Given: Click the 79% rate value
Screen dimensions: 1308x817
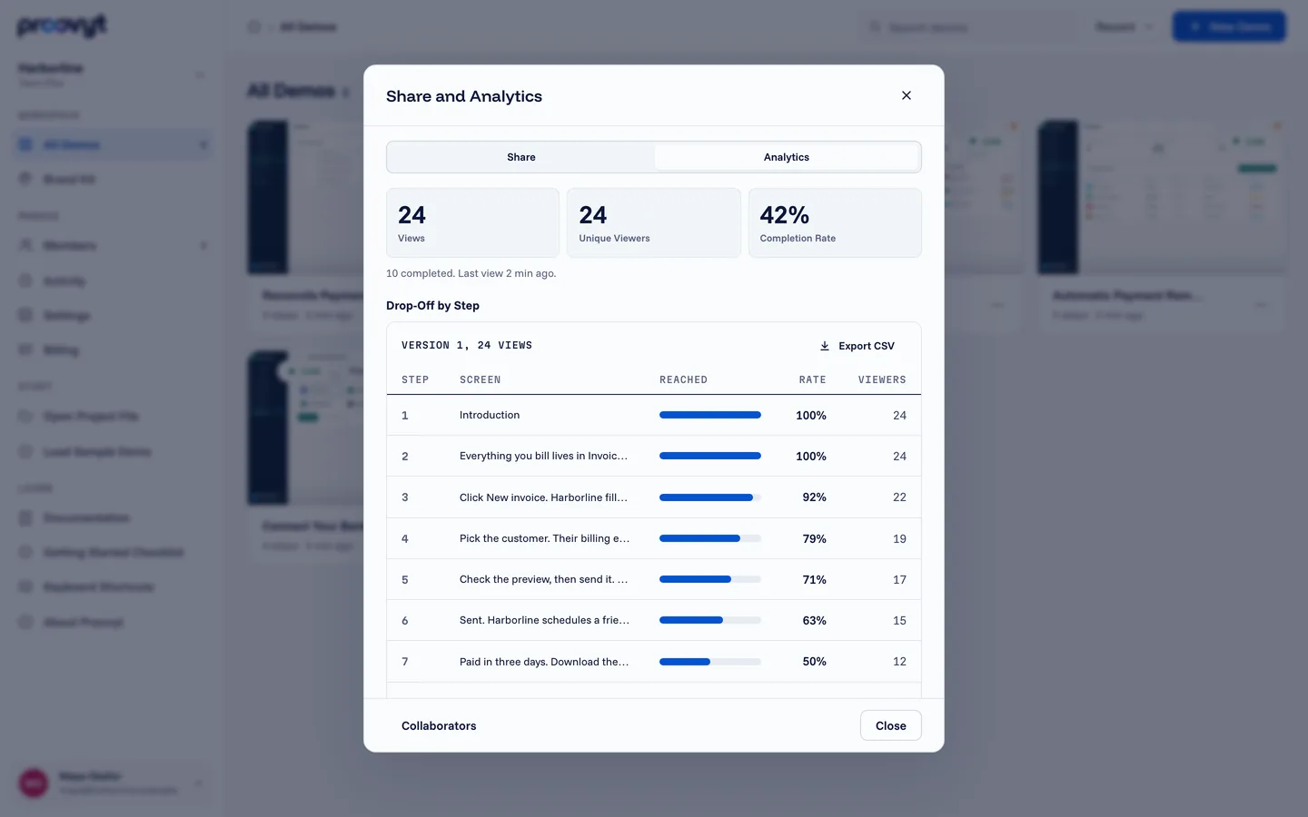Looking at the screenshot, I should [815, 538].
